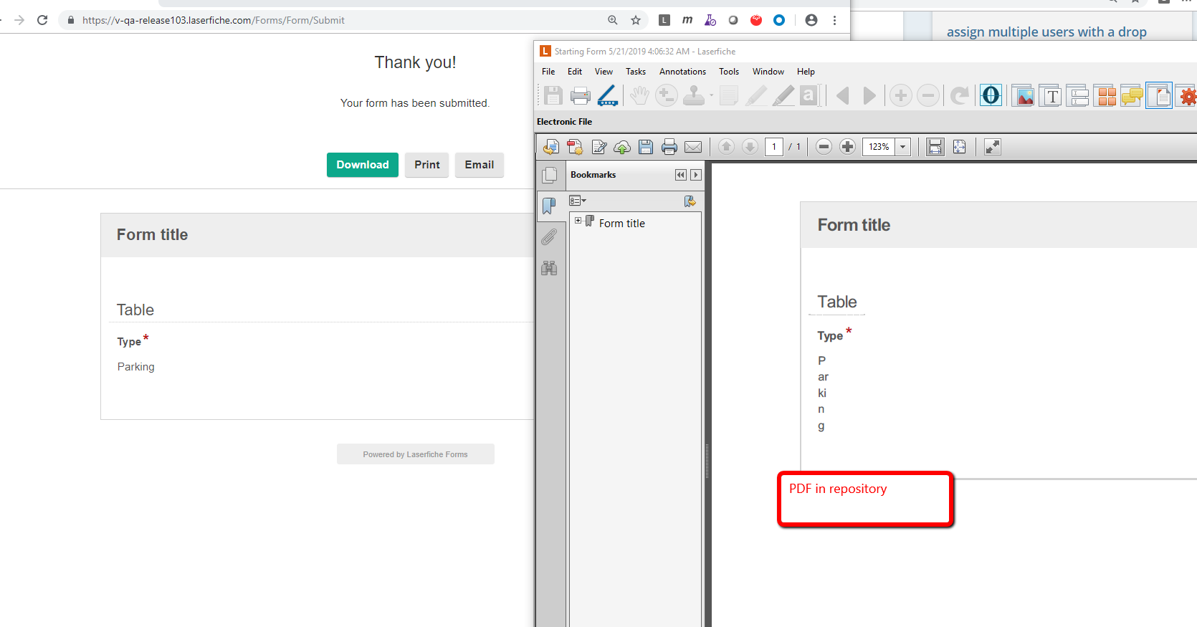This screenshot has height=627, width=1197.
Task: Click the scan icon in Laserfiche toolbar
Action: point(608,95)
